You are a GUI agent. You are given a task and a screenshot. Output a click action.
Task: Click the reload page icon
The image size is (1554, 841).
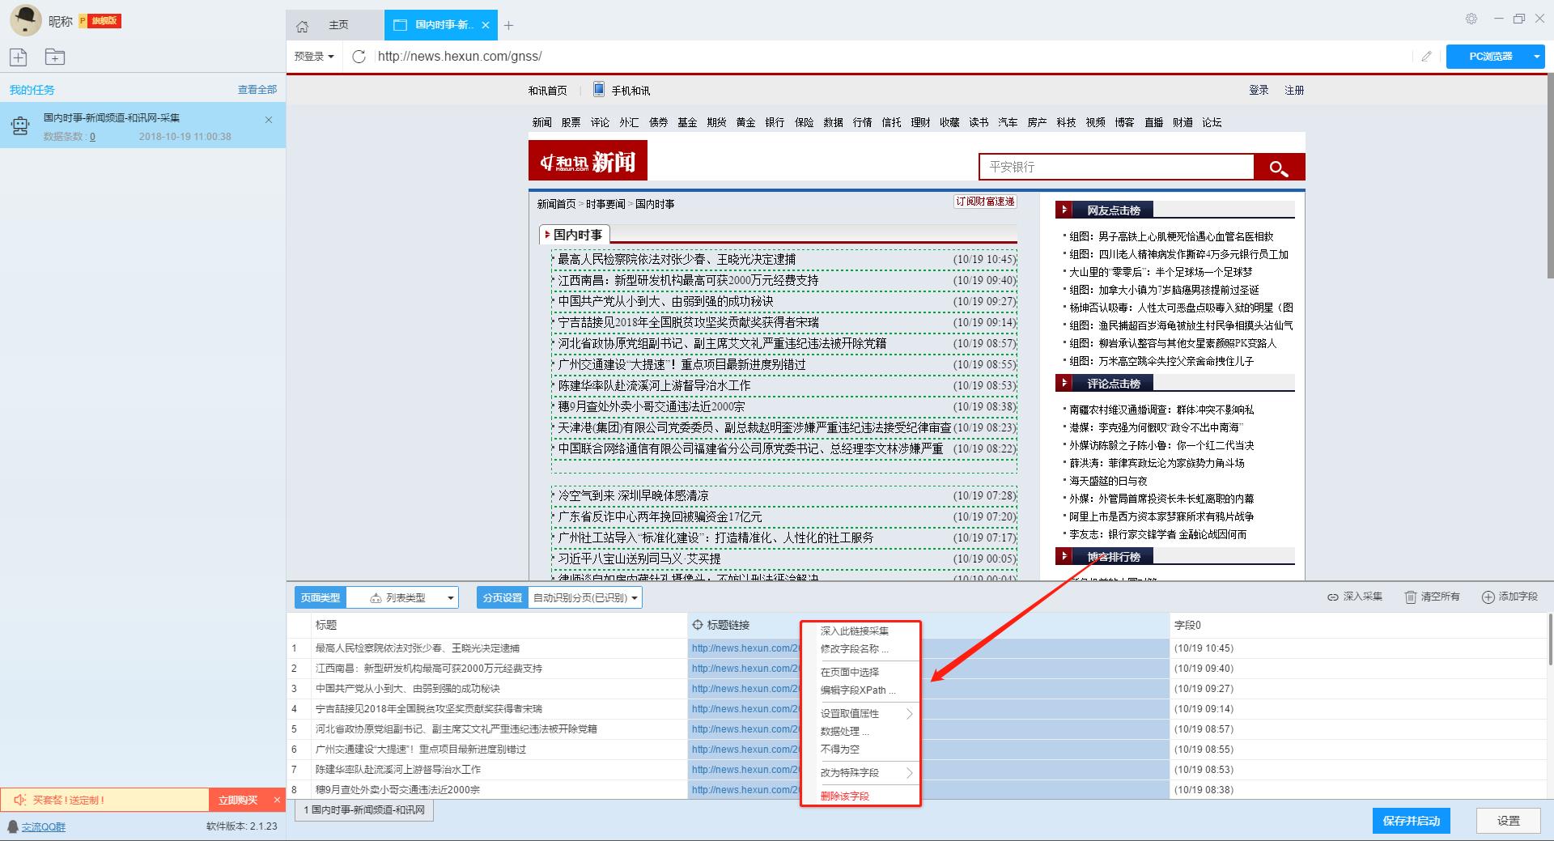click(359, 56)
